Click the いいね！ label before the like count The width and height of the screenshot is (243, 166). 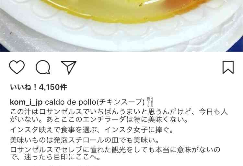click(24, 87)
